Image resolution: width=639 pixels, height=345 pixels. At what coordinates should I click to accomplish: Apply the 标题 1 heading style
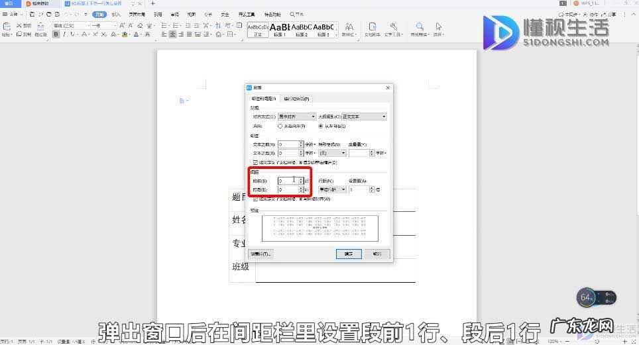tap(280, 29)
